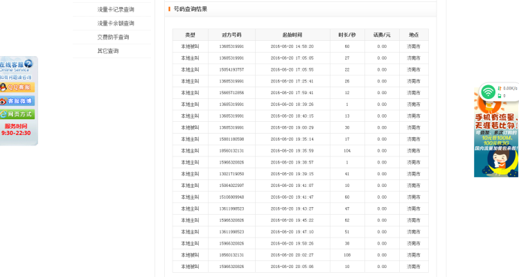The height and width of the screenshot is (277, 519).
Task: Click the 起始时间 column header
Action: point(292,35)
